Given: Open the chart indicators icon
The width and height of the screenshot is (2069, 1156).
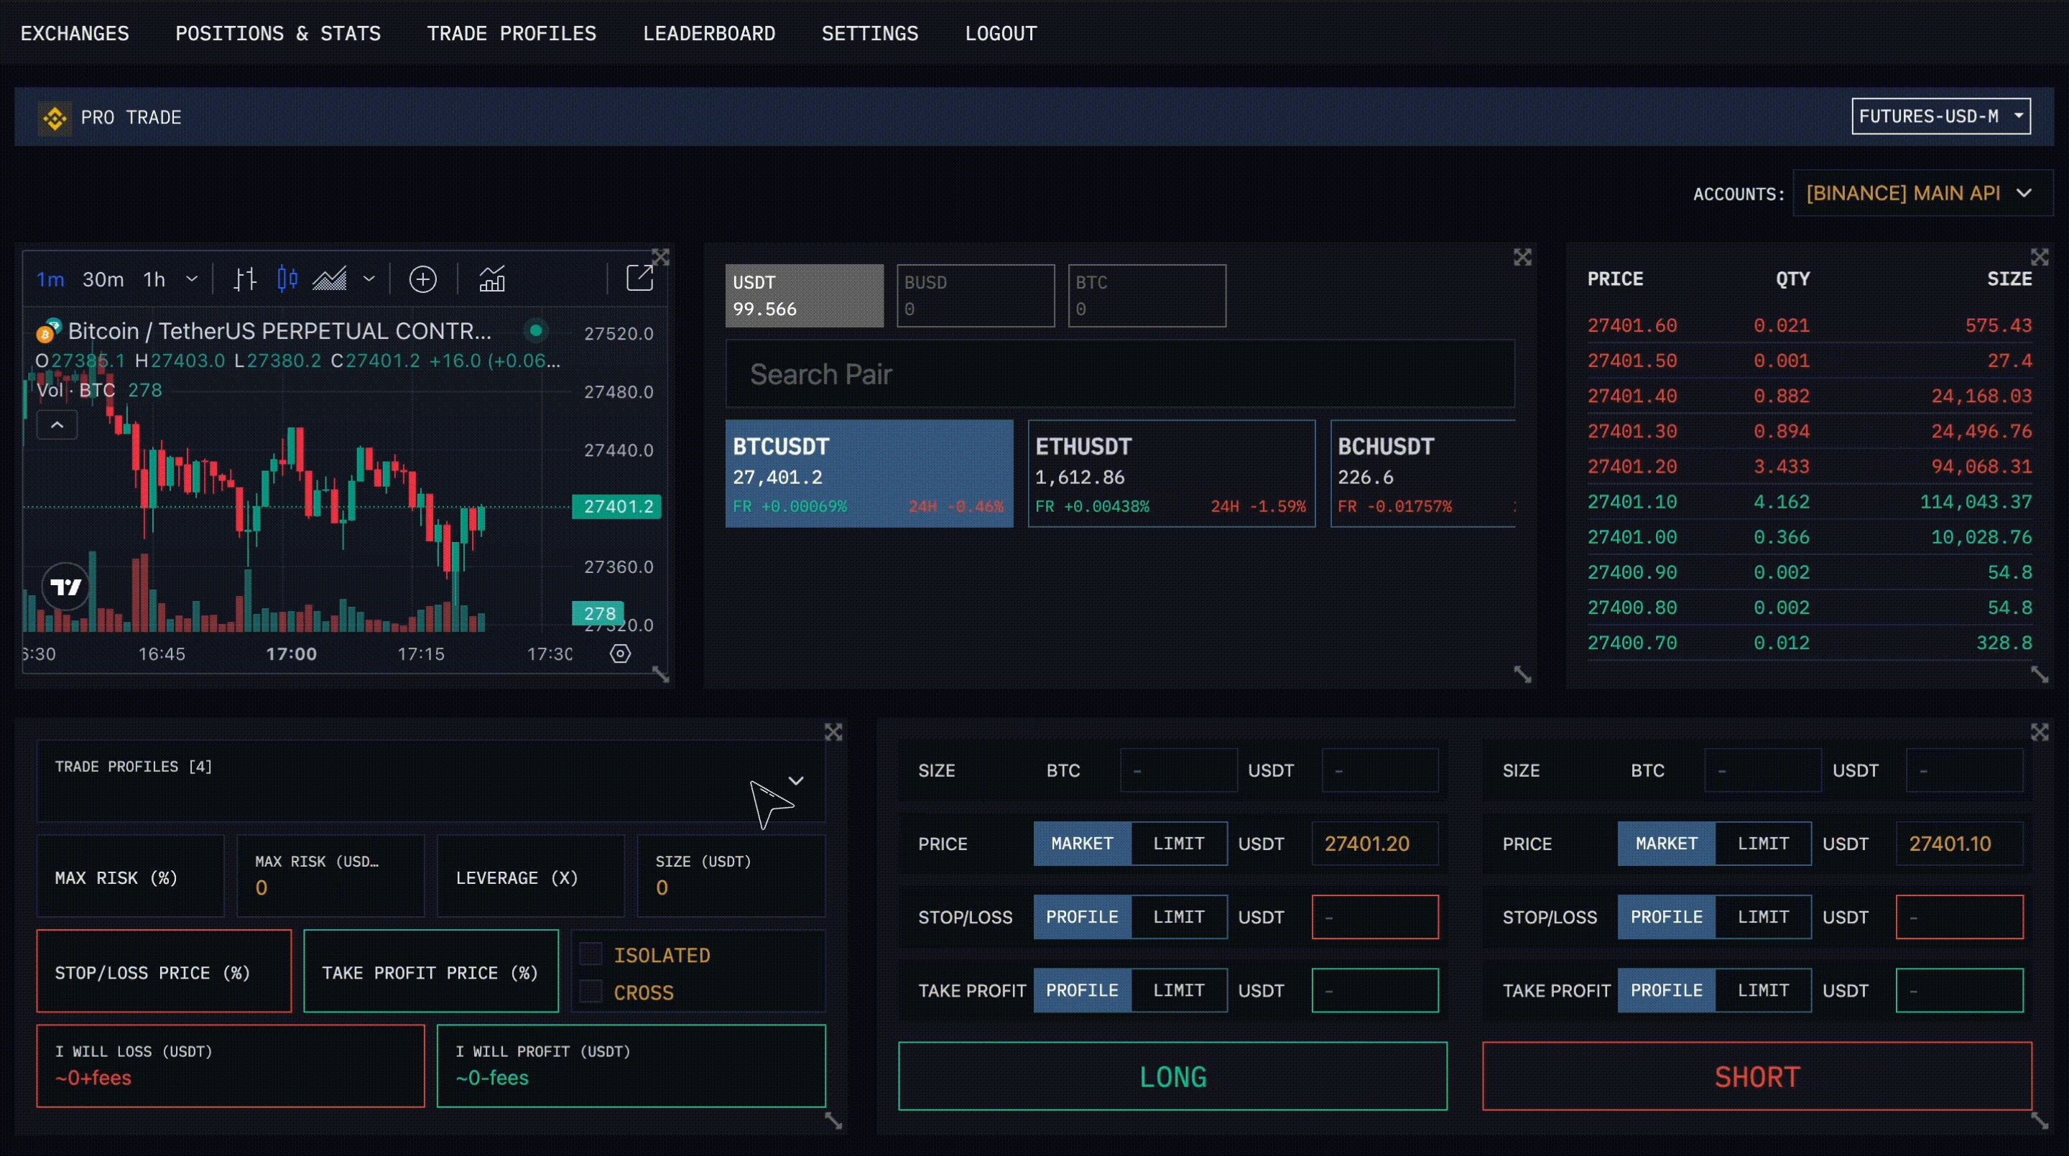Looking at the screenshot, I should [x=491, y=279].
